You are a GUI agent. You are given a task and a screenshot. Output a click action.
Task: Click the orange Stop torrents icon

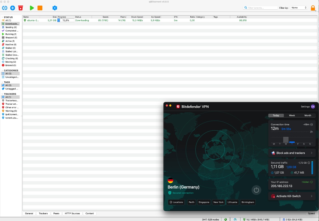coord(40,8)
